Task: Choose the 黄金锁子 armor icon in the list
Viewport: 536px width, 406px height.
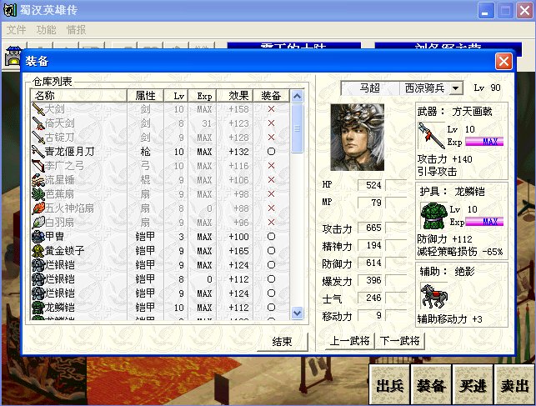Action: [38, 251]
